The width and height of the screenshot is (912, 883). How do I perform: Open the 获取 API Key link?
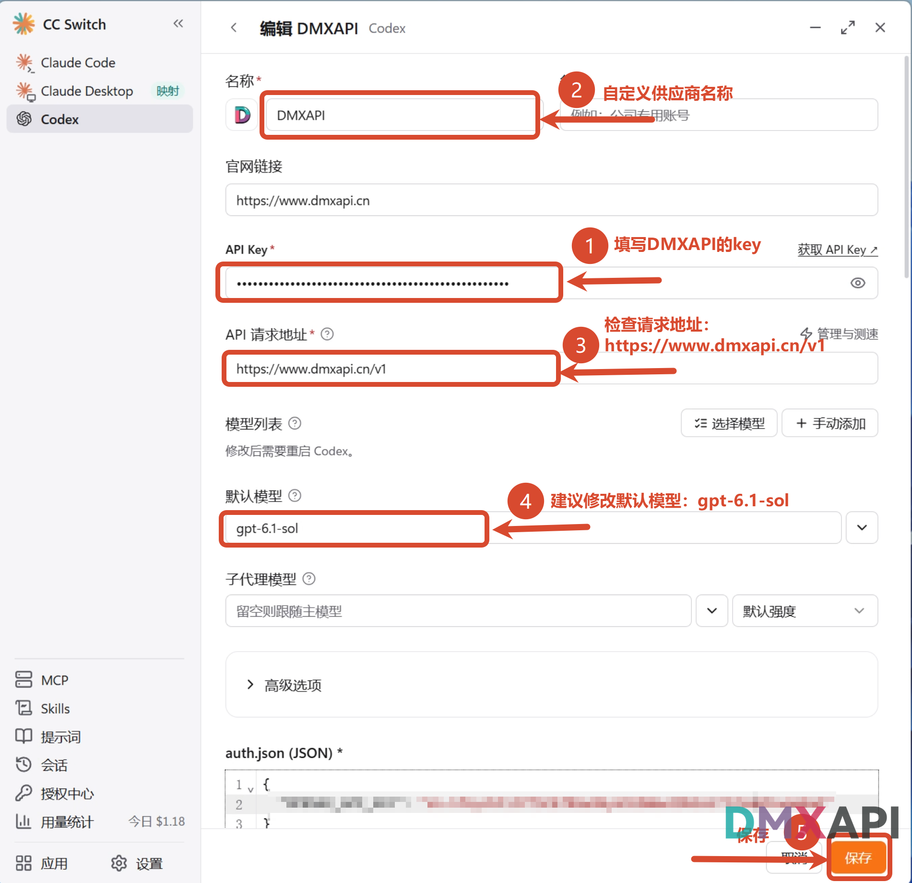click(x=838, y=250)
